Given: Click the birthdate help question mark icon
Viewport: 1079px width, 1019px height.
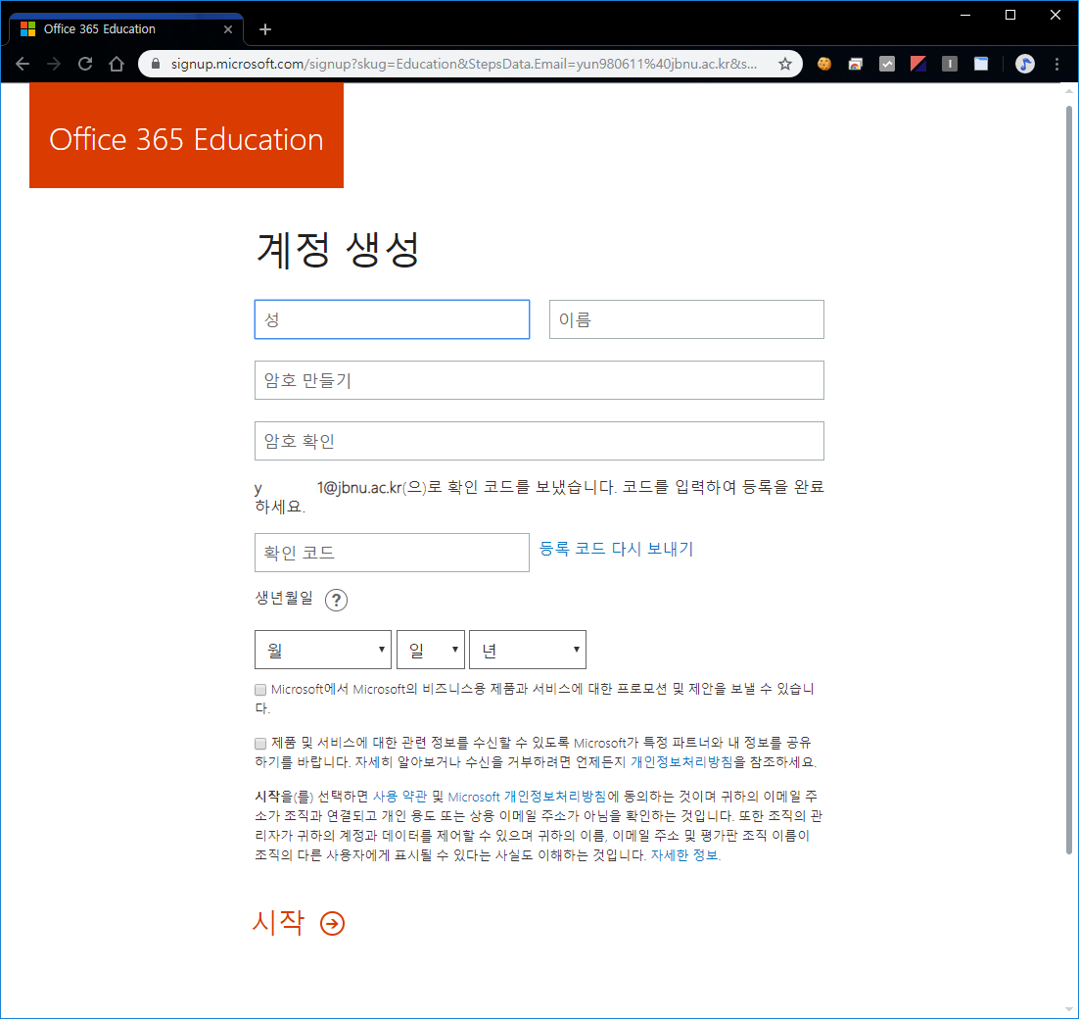Looking at the screenshot, I should pos(336,601).
